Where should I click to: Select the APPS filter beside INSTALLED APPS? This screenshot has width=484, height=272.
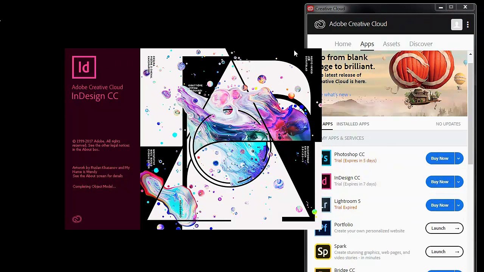pos(327,124)
